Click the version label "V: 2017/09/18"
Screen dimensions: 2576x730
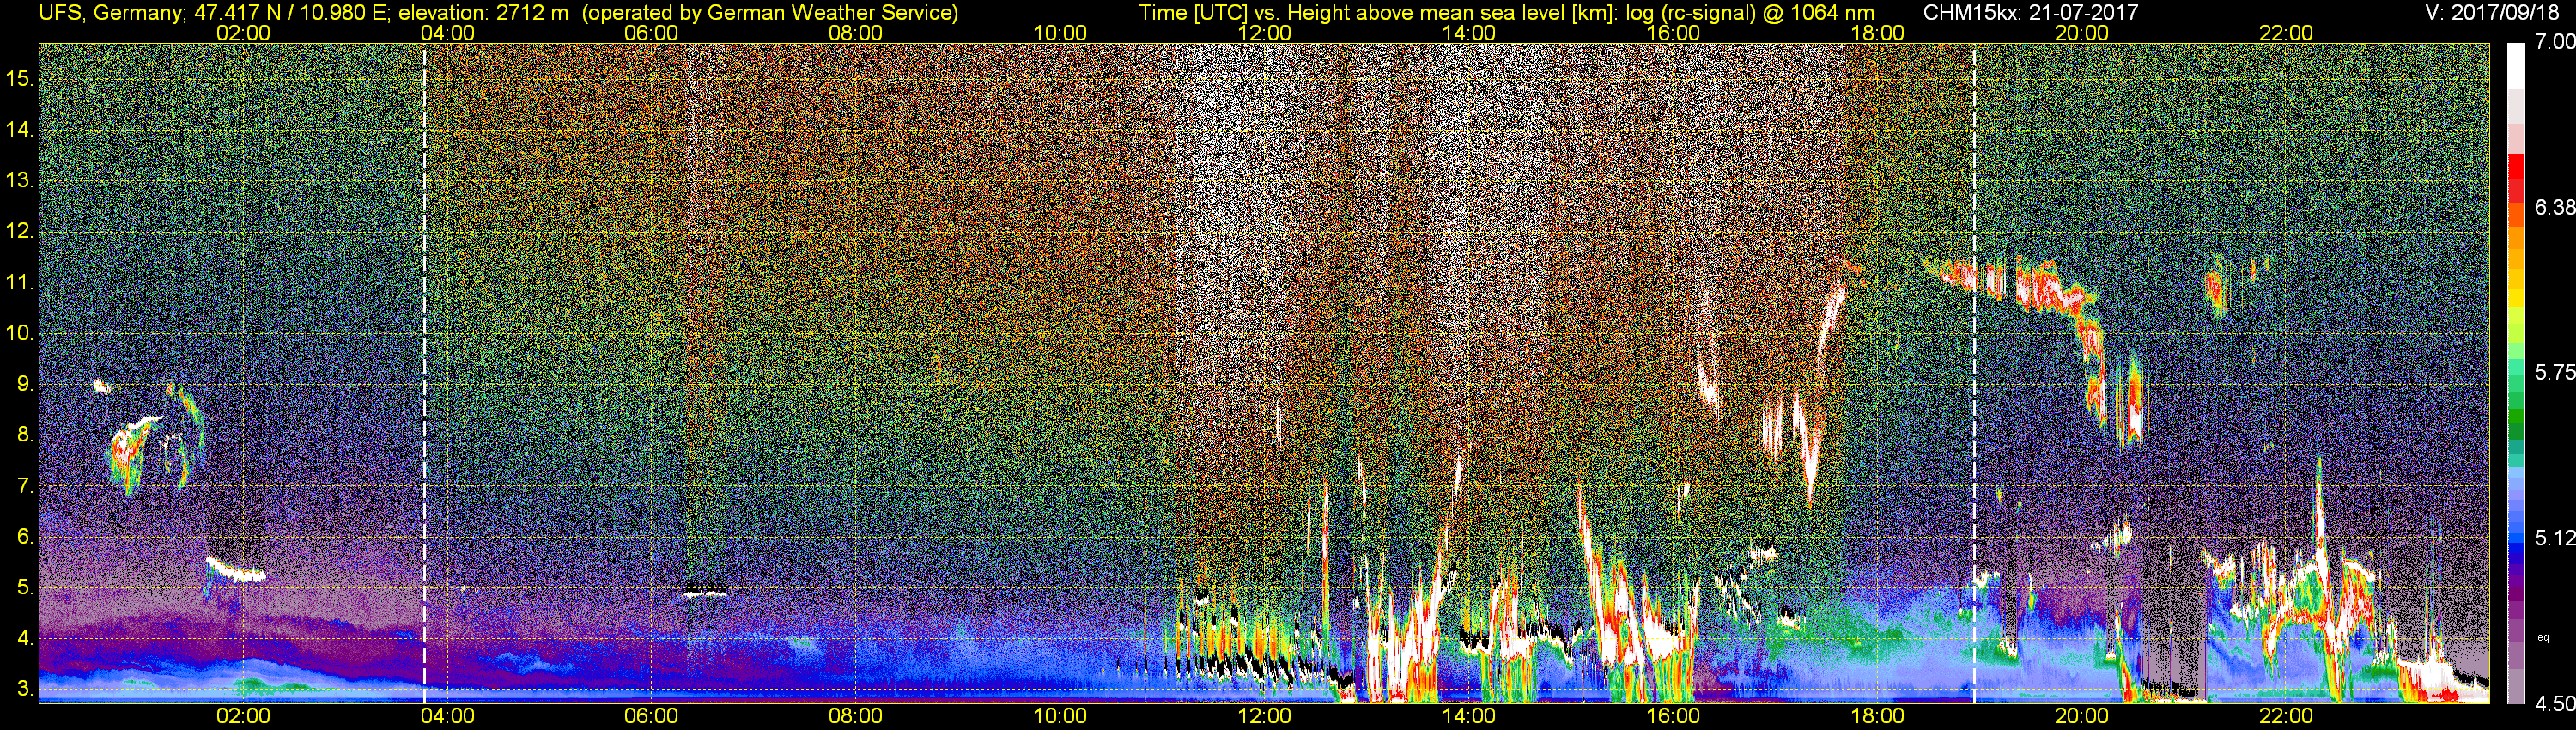[x=2492, y=12]
